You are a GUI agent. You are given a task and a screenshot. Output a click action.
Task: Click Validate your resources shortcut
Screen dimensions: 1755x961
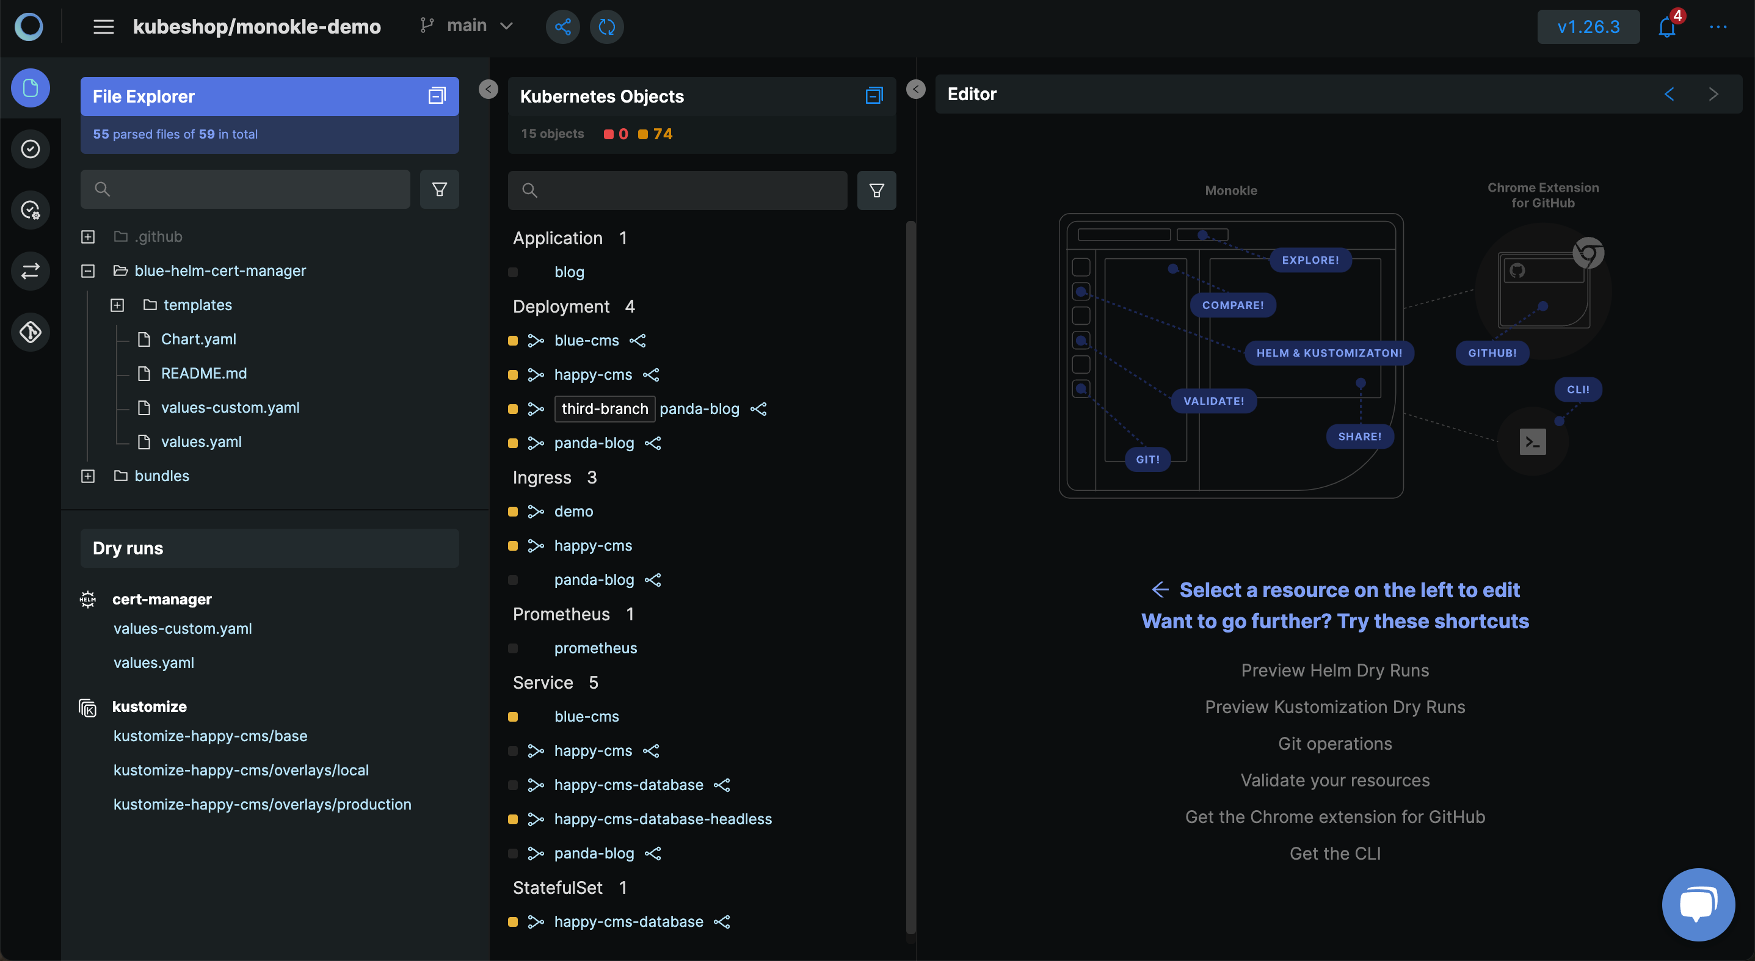(1335, 780)
